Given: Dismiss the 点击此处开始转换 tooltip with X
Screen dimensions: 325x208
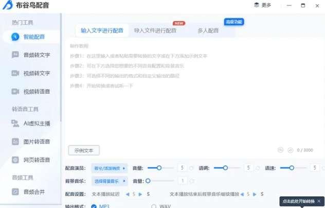Looking at the screenshot, I should tap(319, 201).
